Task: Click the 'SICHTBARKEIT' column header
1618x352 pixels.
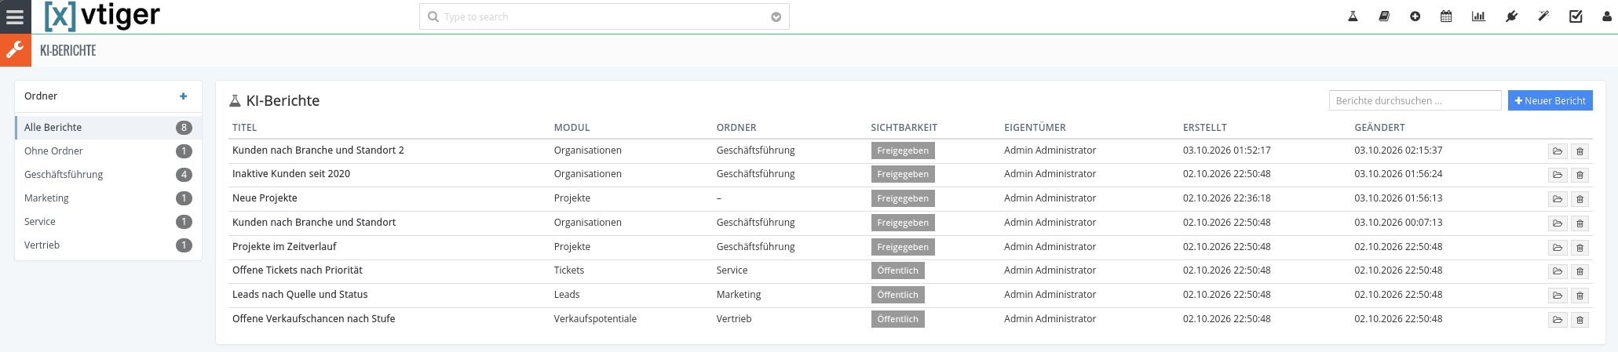Action: click(x=904, y=127)
